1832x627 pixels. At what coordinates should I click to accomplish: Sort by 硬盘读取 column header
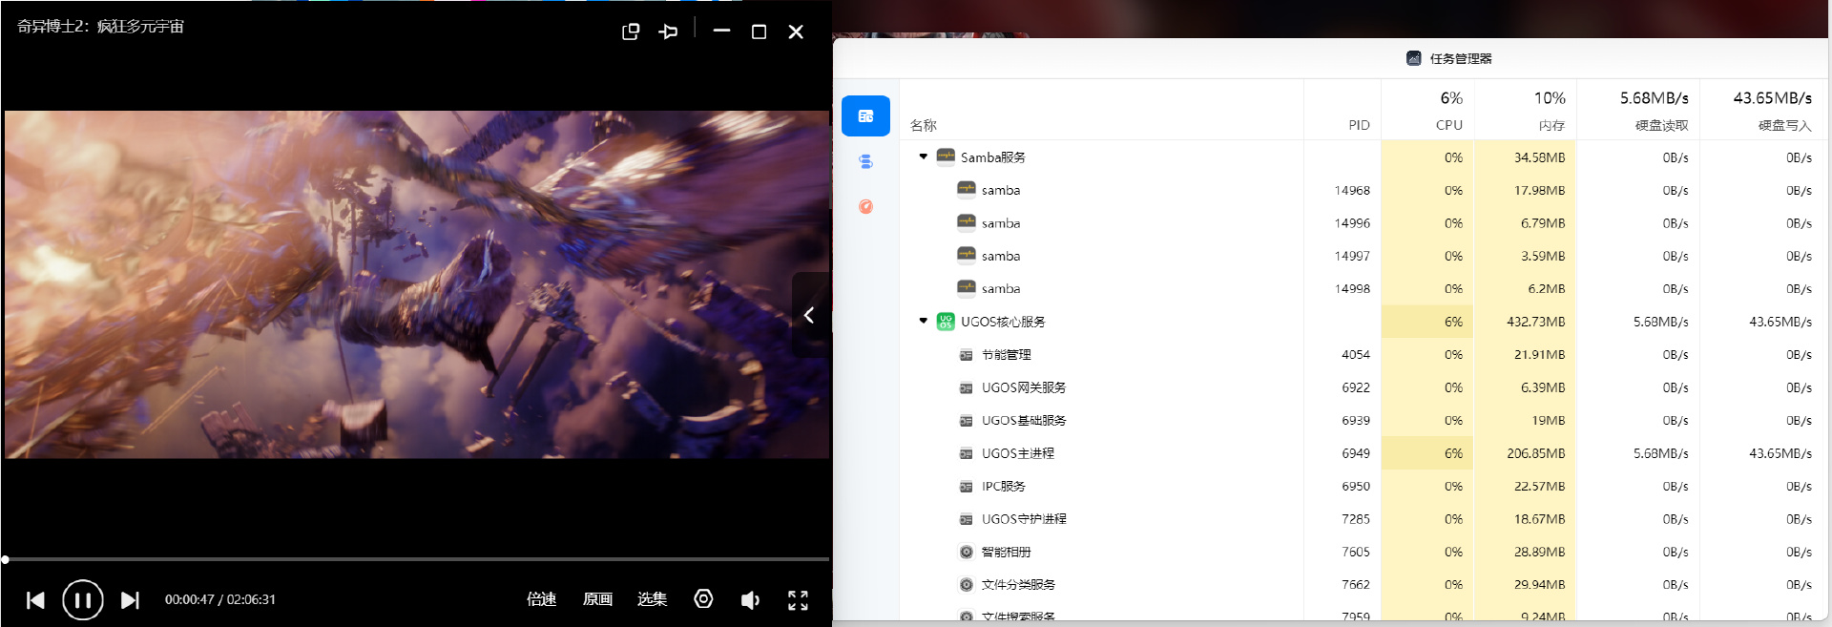[1662, 125]
